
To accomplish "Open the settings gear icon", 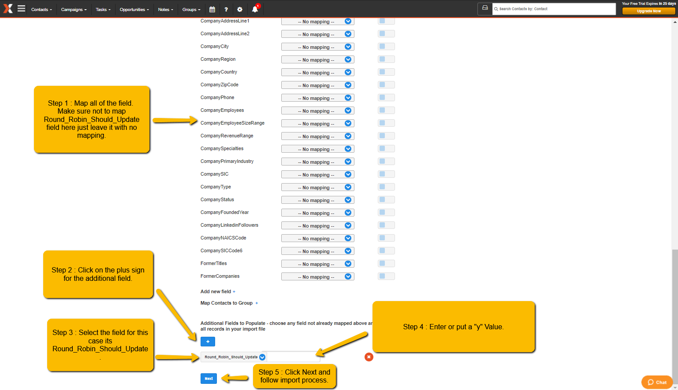I will (x=240, y=9).
